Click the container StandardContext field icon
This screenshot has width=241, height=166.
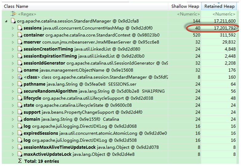pyautogui.click(x=20, y=35)
